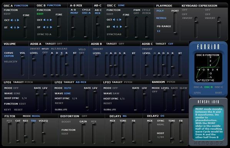Open the OSC A waveform type selector
The height and width of the screenshot is (148, 230).
(21, 5)
